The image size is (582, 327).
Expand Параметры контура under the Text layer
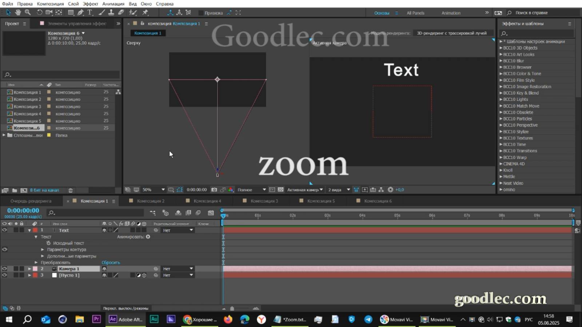43,249
